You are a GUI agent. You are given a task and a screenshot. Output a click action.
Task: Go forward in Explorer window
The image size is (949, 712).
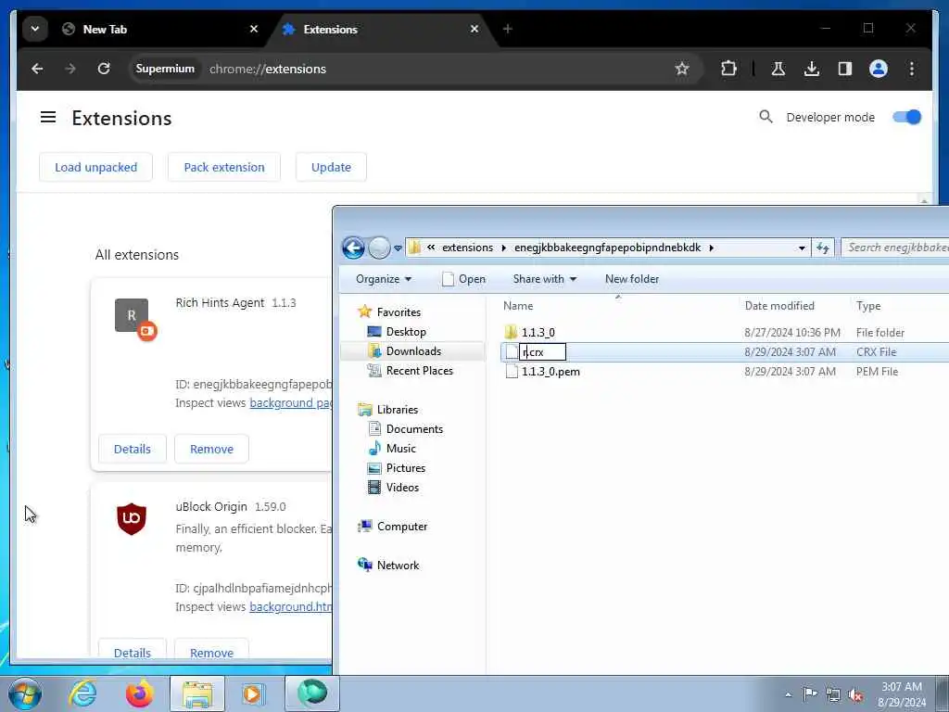(379, 248)
